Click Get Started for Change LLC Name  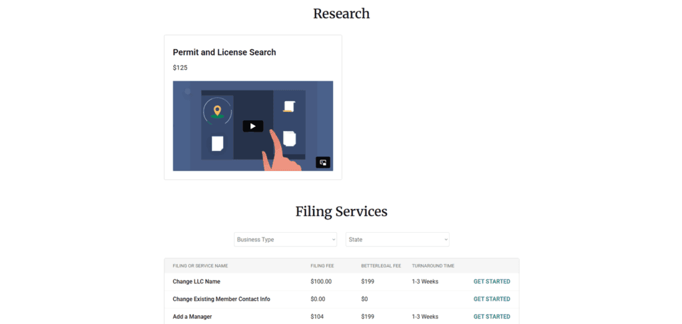click(x=492, y=281)
